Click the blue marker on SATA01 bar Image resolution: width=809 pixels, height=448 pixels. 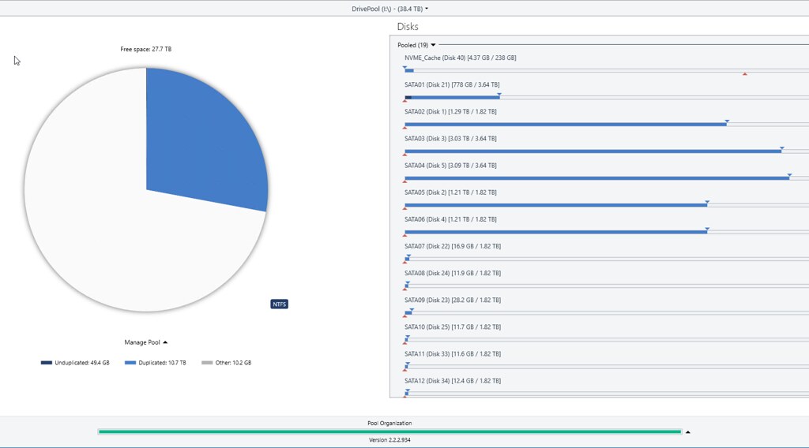[x=499, y=95]
